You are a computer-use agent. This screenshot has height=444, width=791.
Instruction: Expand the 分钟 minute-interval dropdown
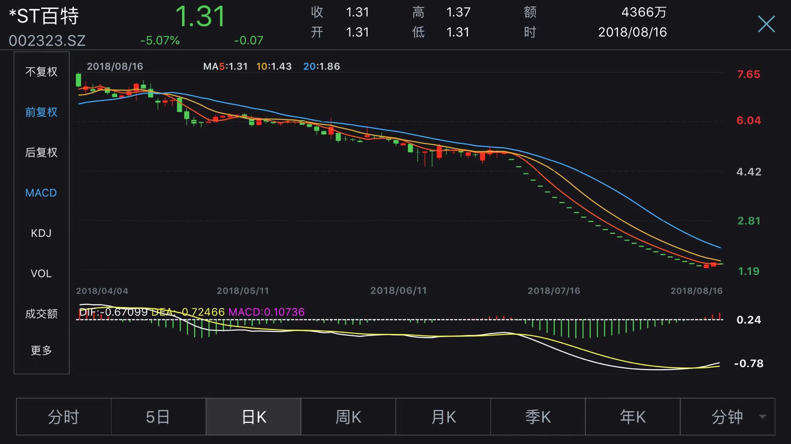click(728, 417)
